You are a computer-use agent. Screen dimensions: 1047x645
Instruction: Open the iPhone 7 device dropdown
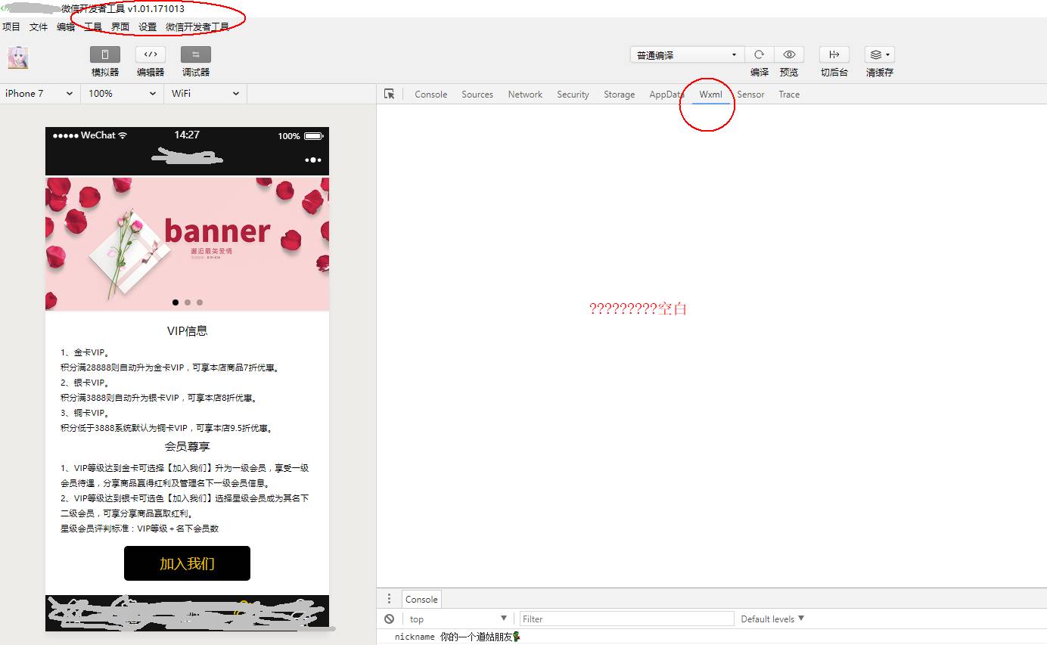pos(39,94)
